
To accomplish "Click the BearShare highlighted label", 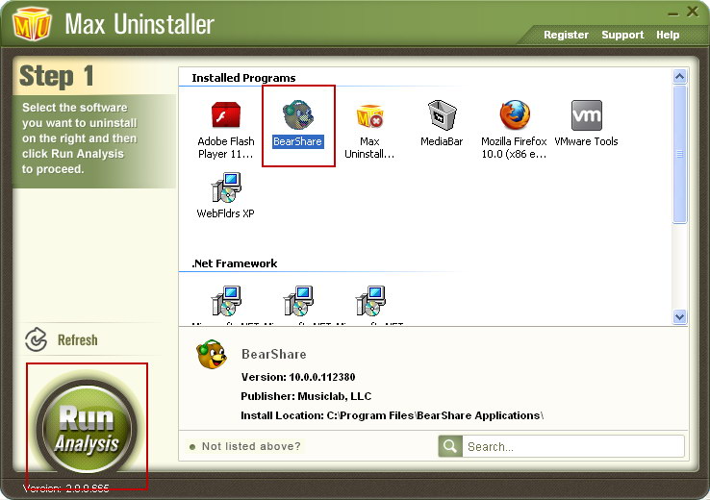I will [297, 141].
